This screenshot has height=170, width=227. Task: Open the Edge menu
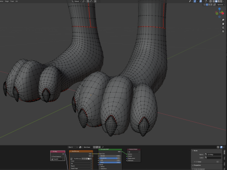click(7, 1)
